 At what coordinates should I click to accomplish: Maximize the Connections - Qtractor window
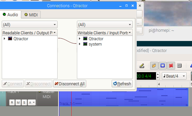(x=127, y=6)
